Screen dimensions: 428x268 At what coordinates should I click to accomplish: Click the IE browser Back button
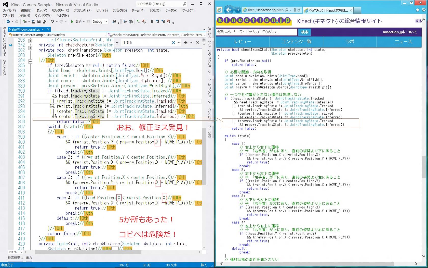[x=229, y=10]
